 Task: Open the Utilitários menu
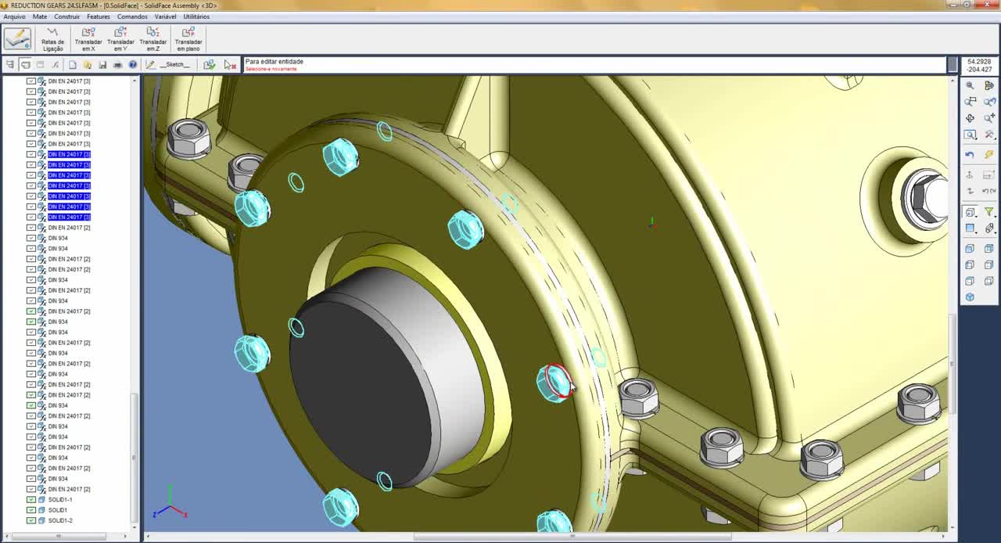coord(196,16)
